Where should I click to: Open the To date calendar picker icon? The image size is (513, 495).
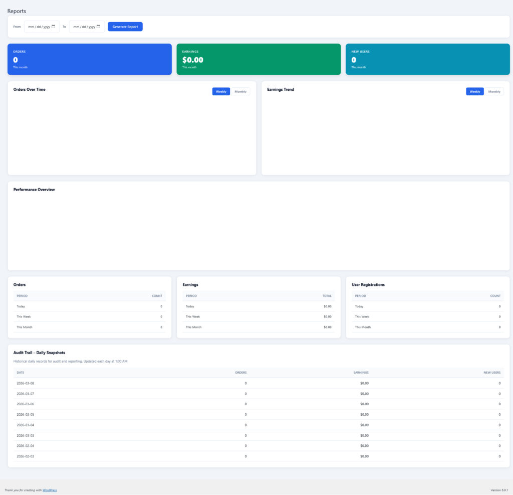[98, 27]
